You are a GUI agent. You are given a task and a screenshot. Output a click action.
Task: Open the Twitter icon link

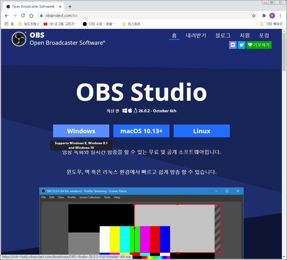242,45
